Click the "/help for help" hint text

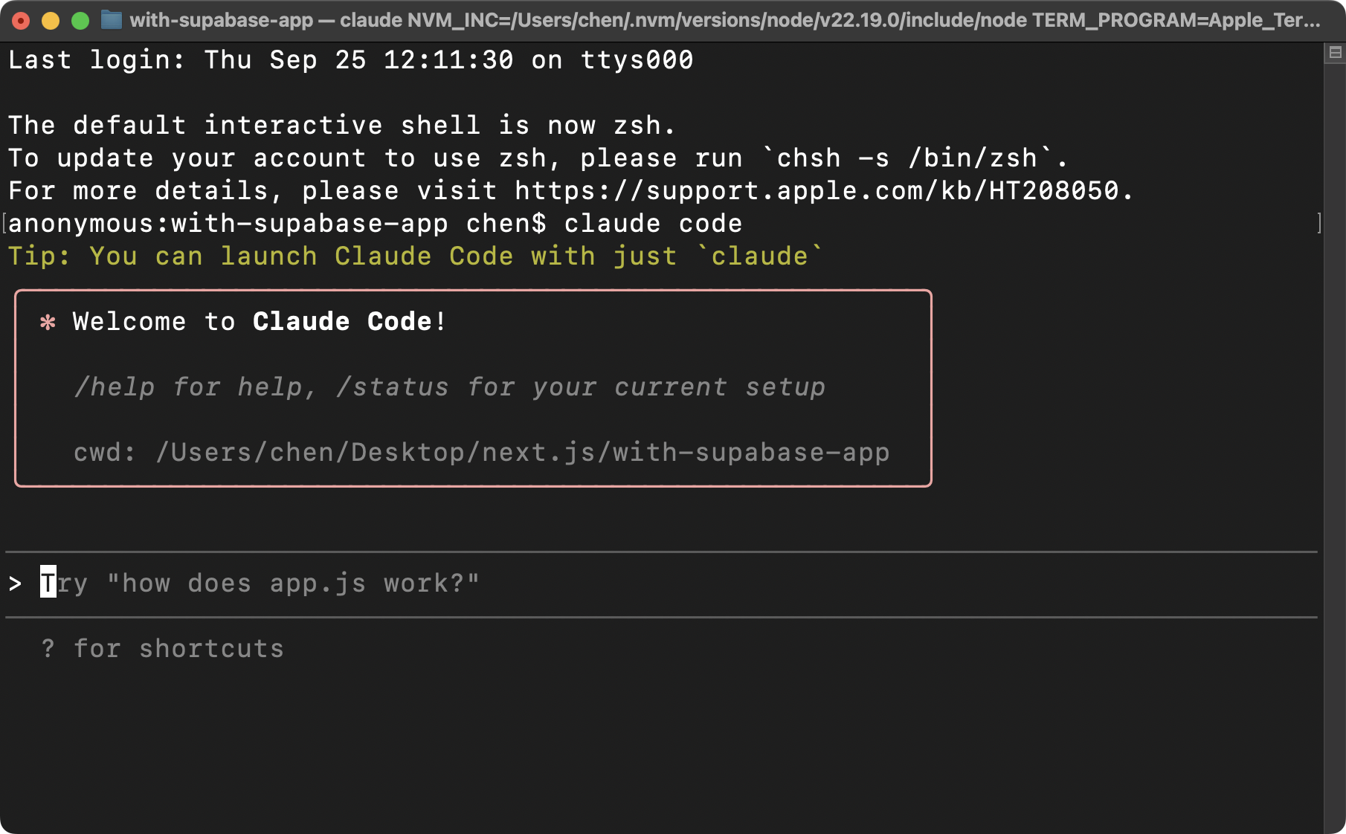point(196,387)
